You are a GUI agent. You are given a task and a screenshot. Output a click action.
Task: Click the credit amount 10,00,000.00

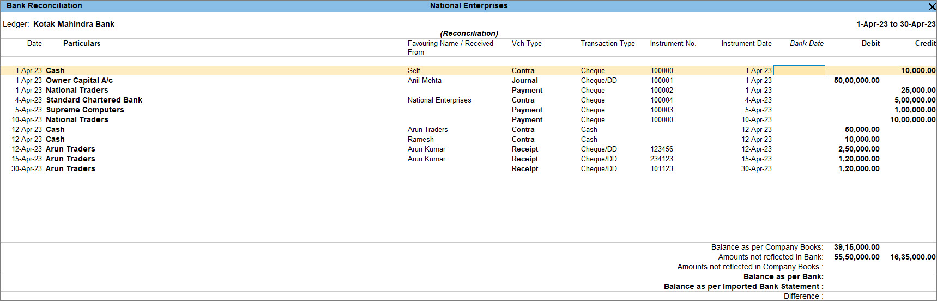(912, 119)
